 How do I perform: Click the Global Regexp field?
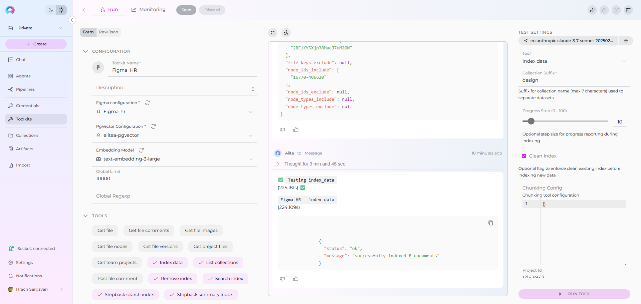click(175, 196)
